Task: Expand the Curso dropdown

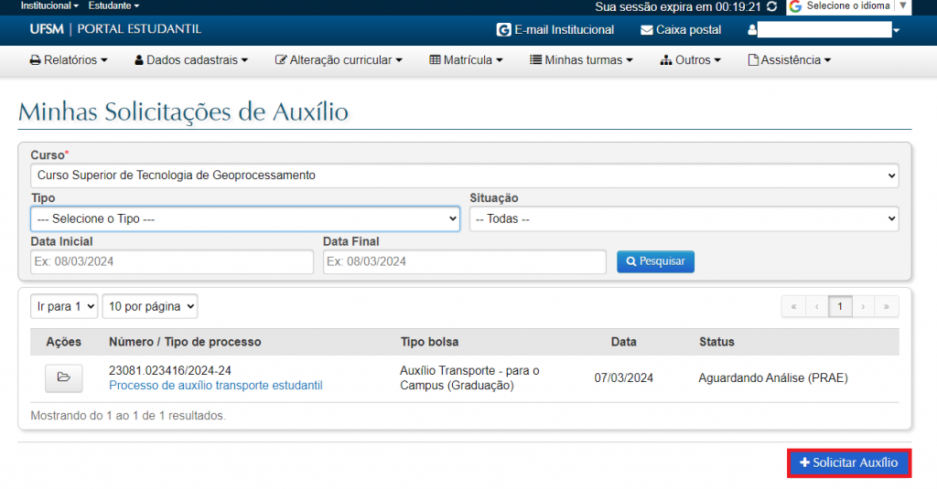Action: coord(465,175)
